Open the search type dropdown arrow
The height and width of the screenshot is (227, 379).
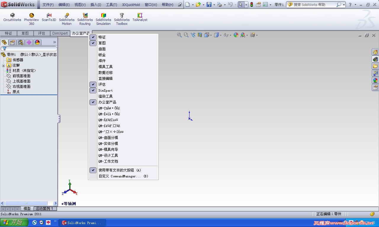[344, 5]
